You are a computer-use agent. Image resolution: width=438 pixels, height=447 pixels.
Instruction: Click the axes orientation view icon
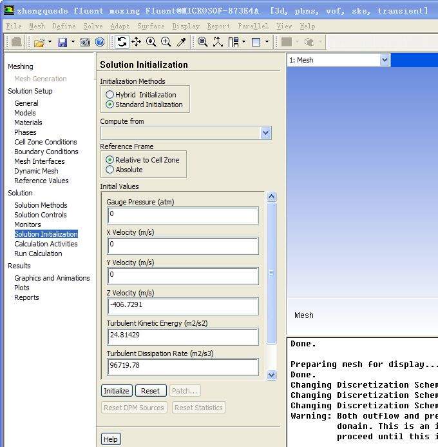218,42
